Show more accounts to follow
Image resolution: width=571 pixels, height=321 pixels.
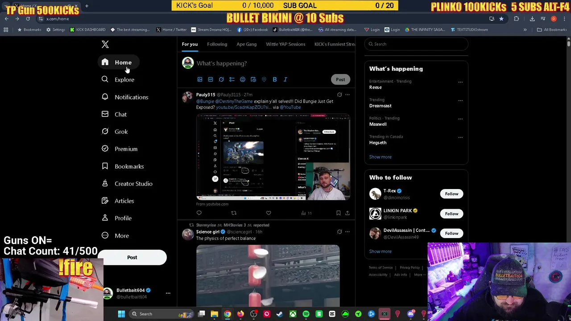point(381,251)
